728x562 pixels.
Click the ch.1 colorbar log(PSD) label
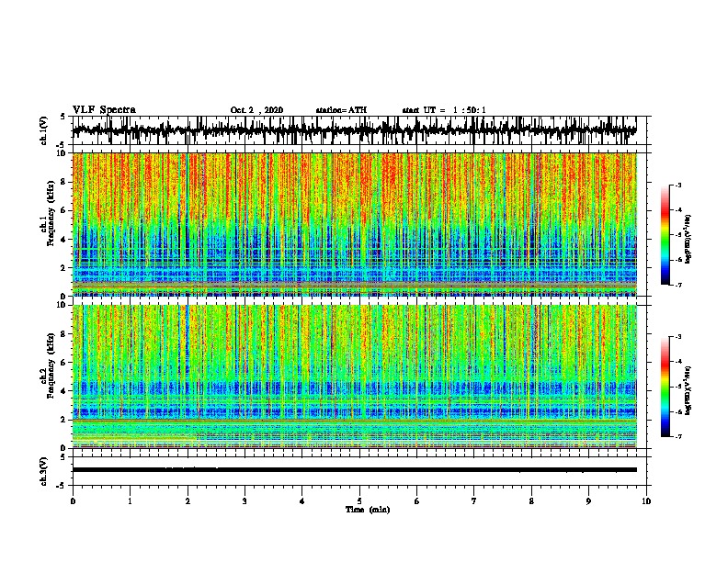point(688,239)
